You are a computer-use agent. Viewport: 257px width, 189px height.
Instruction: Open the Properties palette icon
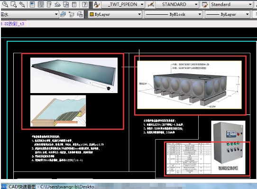(32, 4)
